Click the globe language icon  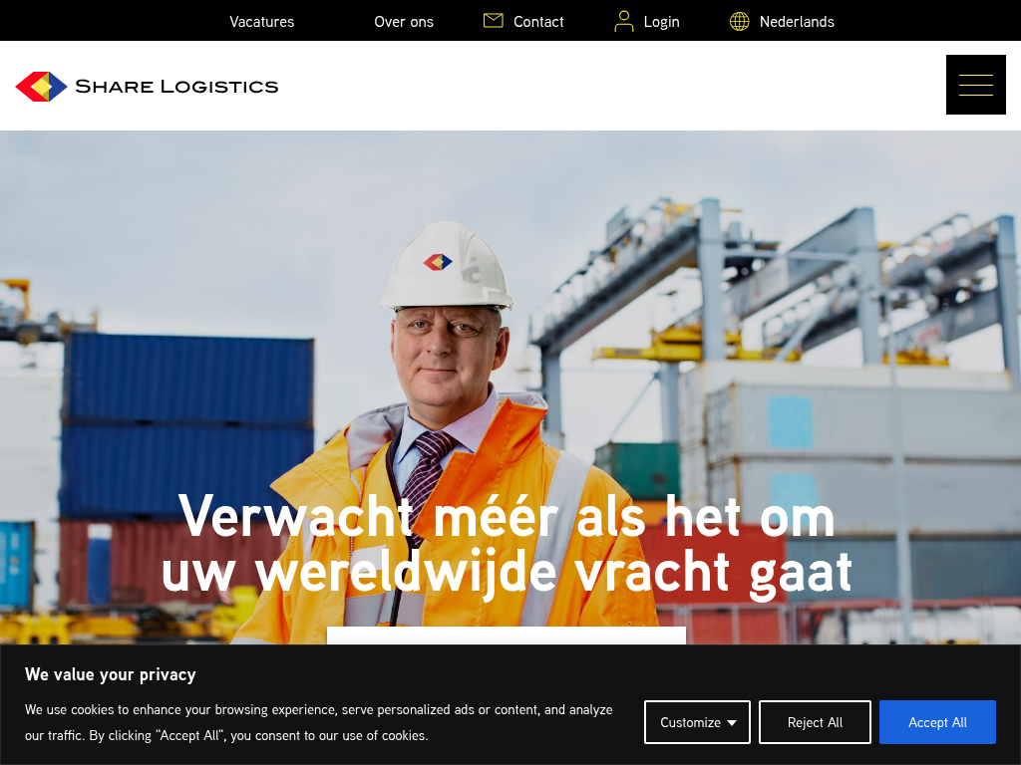(x=739, y=22)
